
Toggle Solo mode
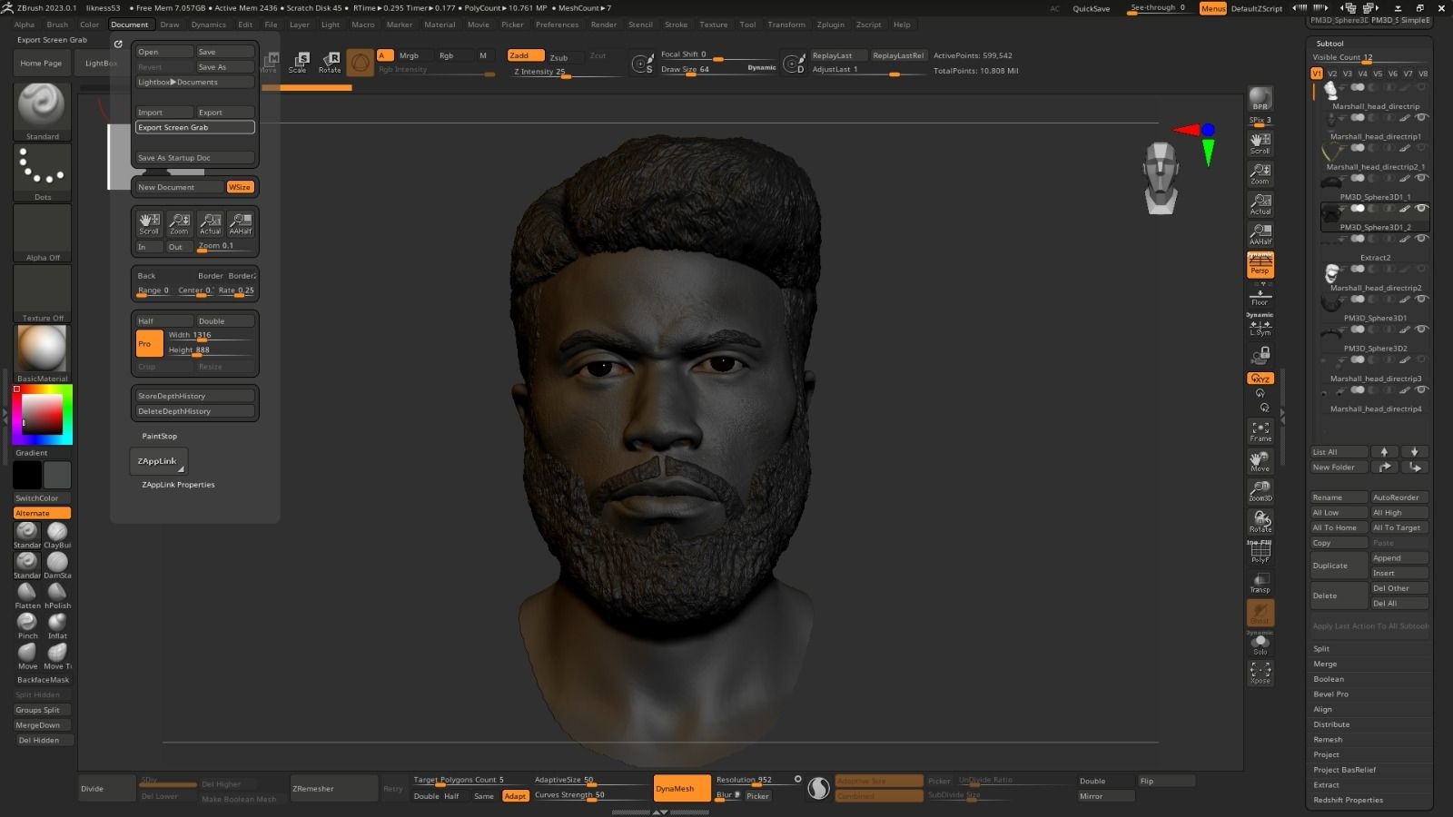[1260, 643]
